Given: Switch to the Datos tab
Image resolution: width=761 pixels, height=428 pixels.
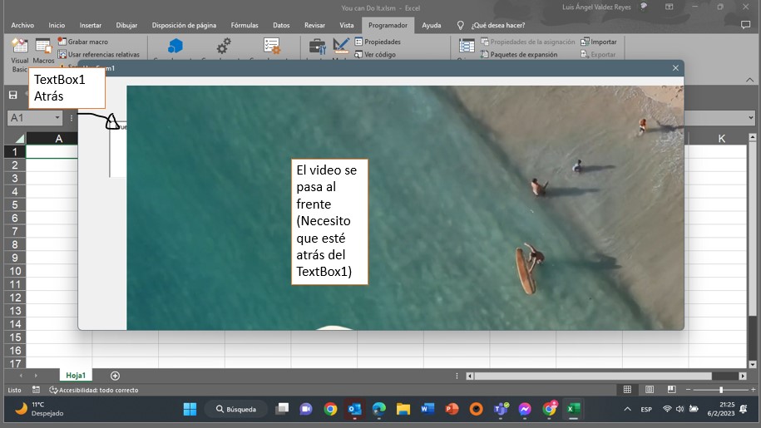Looking at the screenshot, I should (x=281, y=25).
